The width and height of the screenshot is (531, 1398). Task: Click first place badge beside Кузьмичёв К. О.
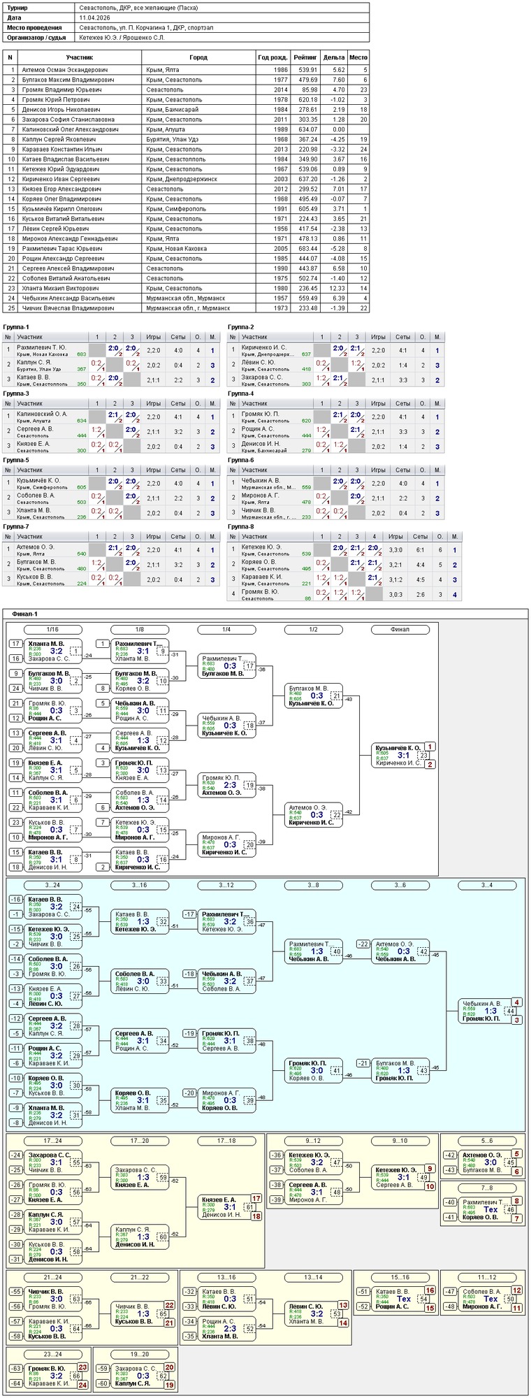pos(430,747)
